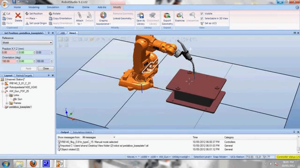Click the red Delete X icon
The image size is (300, 168).
click(18, 16)
